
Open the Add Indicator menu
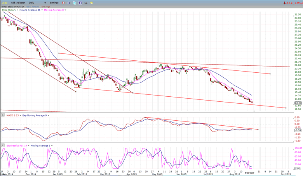pos(18,3)
